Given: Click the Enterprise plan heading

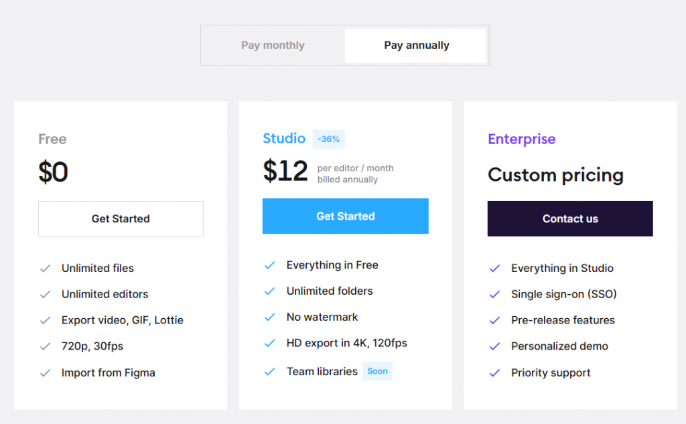Looking at the screenshot, I should click(522, 139).
